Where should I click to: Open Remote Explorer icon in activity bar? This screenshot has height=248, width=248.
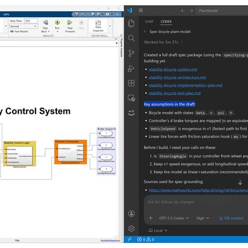[131, 98]
